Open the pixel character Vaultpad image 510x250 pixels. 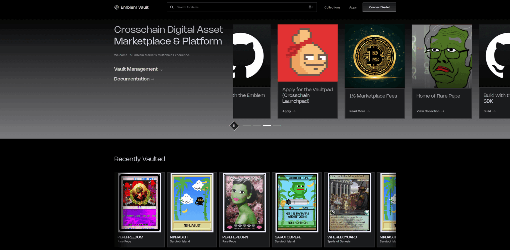[308, 53]
